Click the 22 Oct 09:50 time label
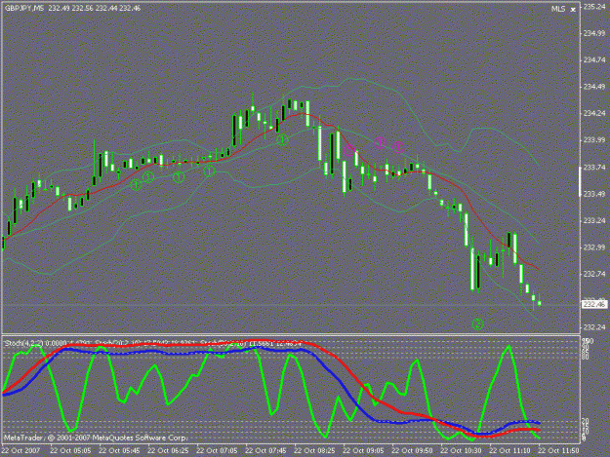 (412, 450)
